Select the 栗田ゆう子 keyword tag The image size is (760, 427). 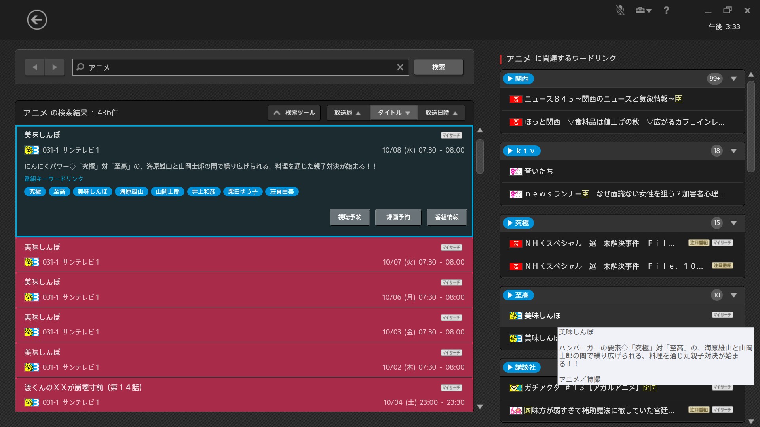point(243,192)
